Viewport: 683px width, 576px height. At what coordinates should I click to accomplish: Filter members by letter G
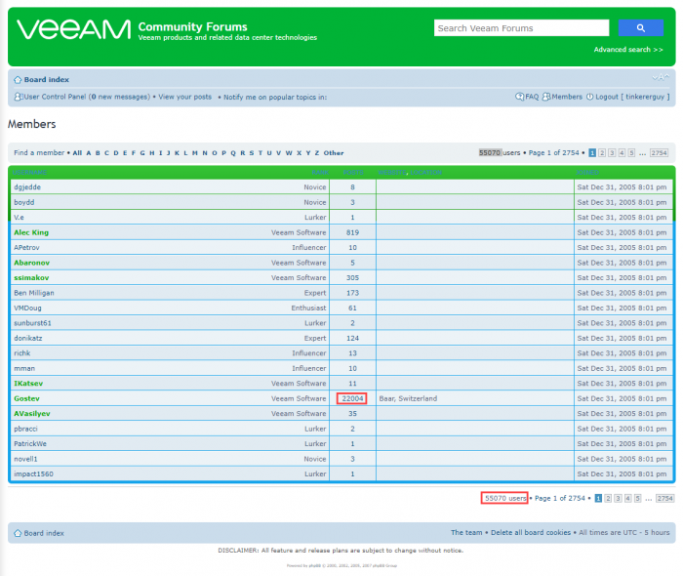pos(142,153)
